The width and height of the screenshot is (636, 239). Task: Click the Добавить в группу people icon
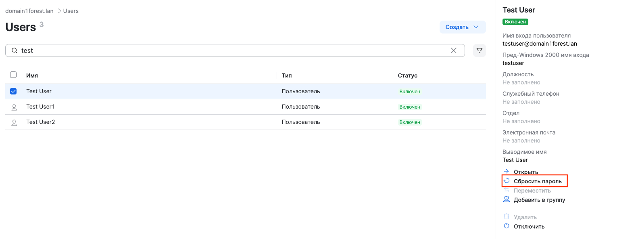pyautogui.click(x=507, y=199)
